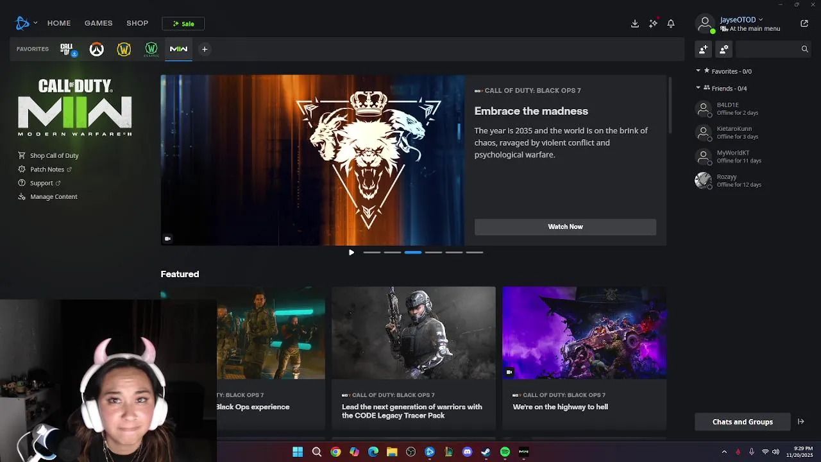Viewport: 821px width, 462px height.
Task: Open the Windows Start menu
Action: click(x=298, y=452)
